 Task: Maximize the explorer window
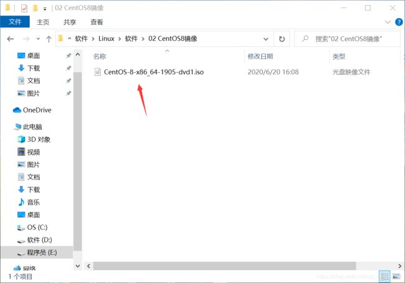click(368, 8)
